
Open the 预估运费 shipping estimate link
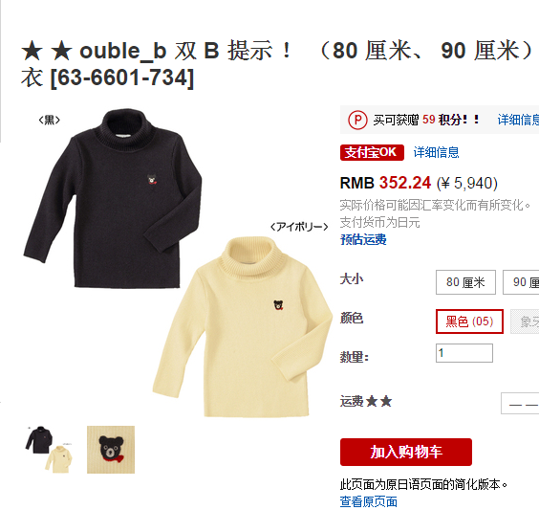(x=363, y=239)
